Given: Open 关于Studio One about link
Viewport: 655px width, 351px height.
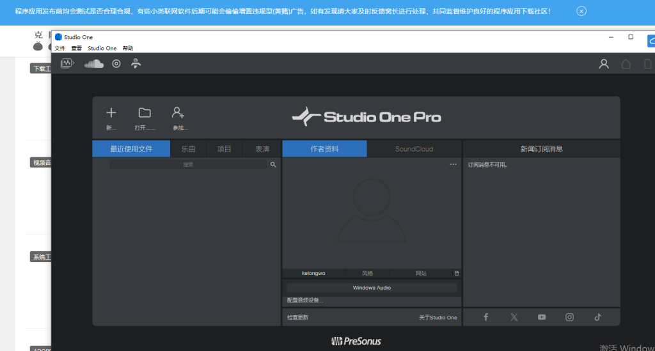Looking at the screenshot, I should [438, 318].
